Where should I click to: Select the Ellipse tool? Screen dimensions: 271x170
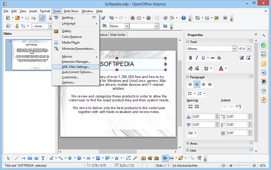[x=36, y=158]
